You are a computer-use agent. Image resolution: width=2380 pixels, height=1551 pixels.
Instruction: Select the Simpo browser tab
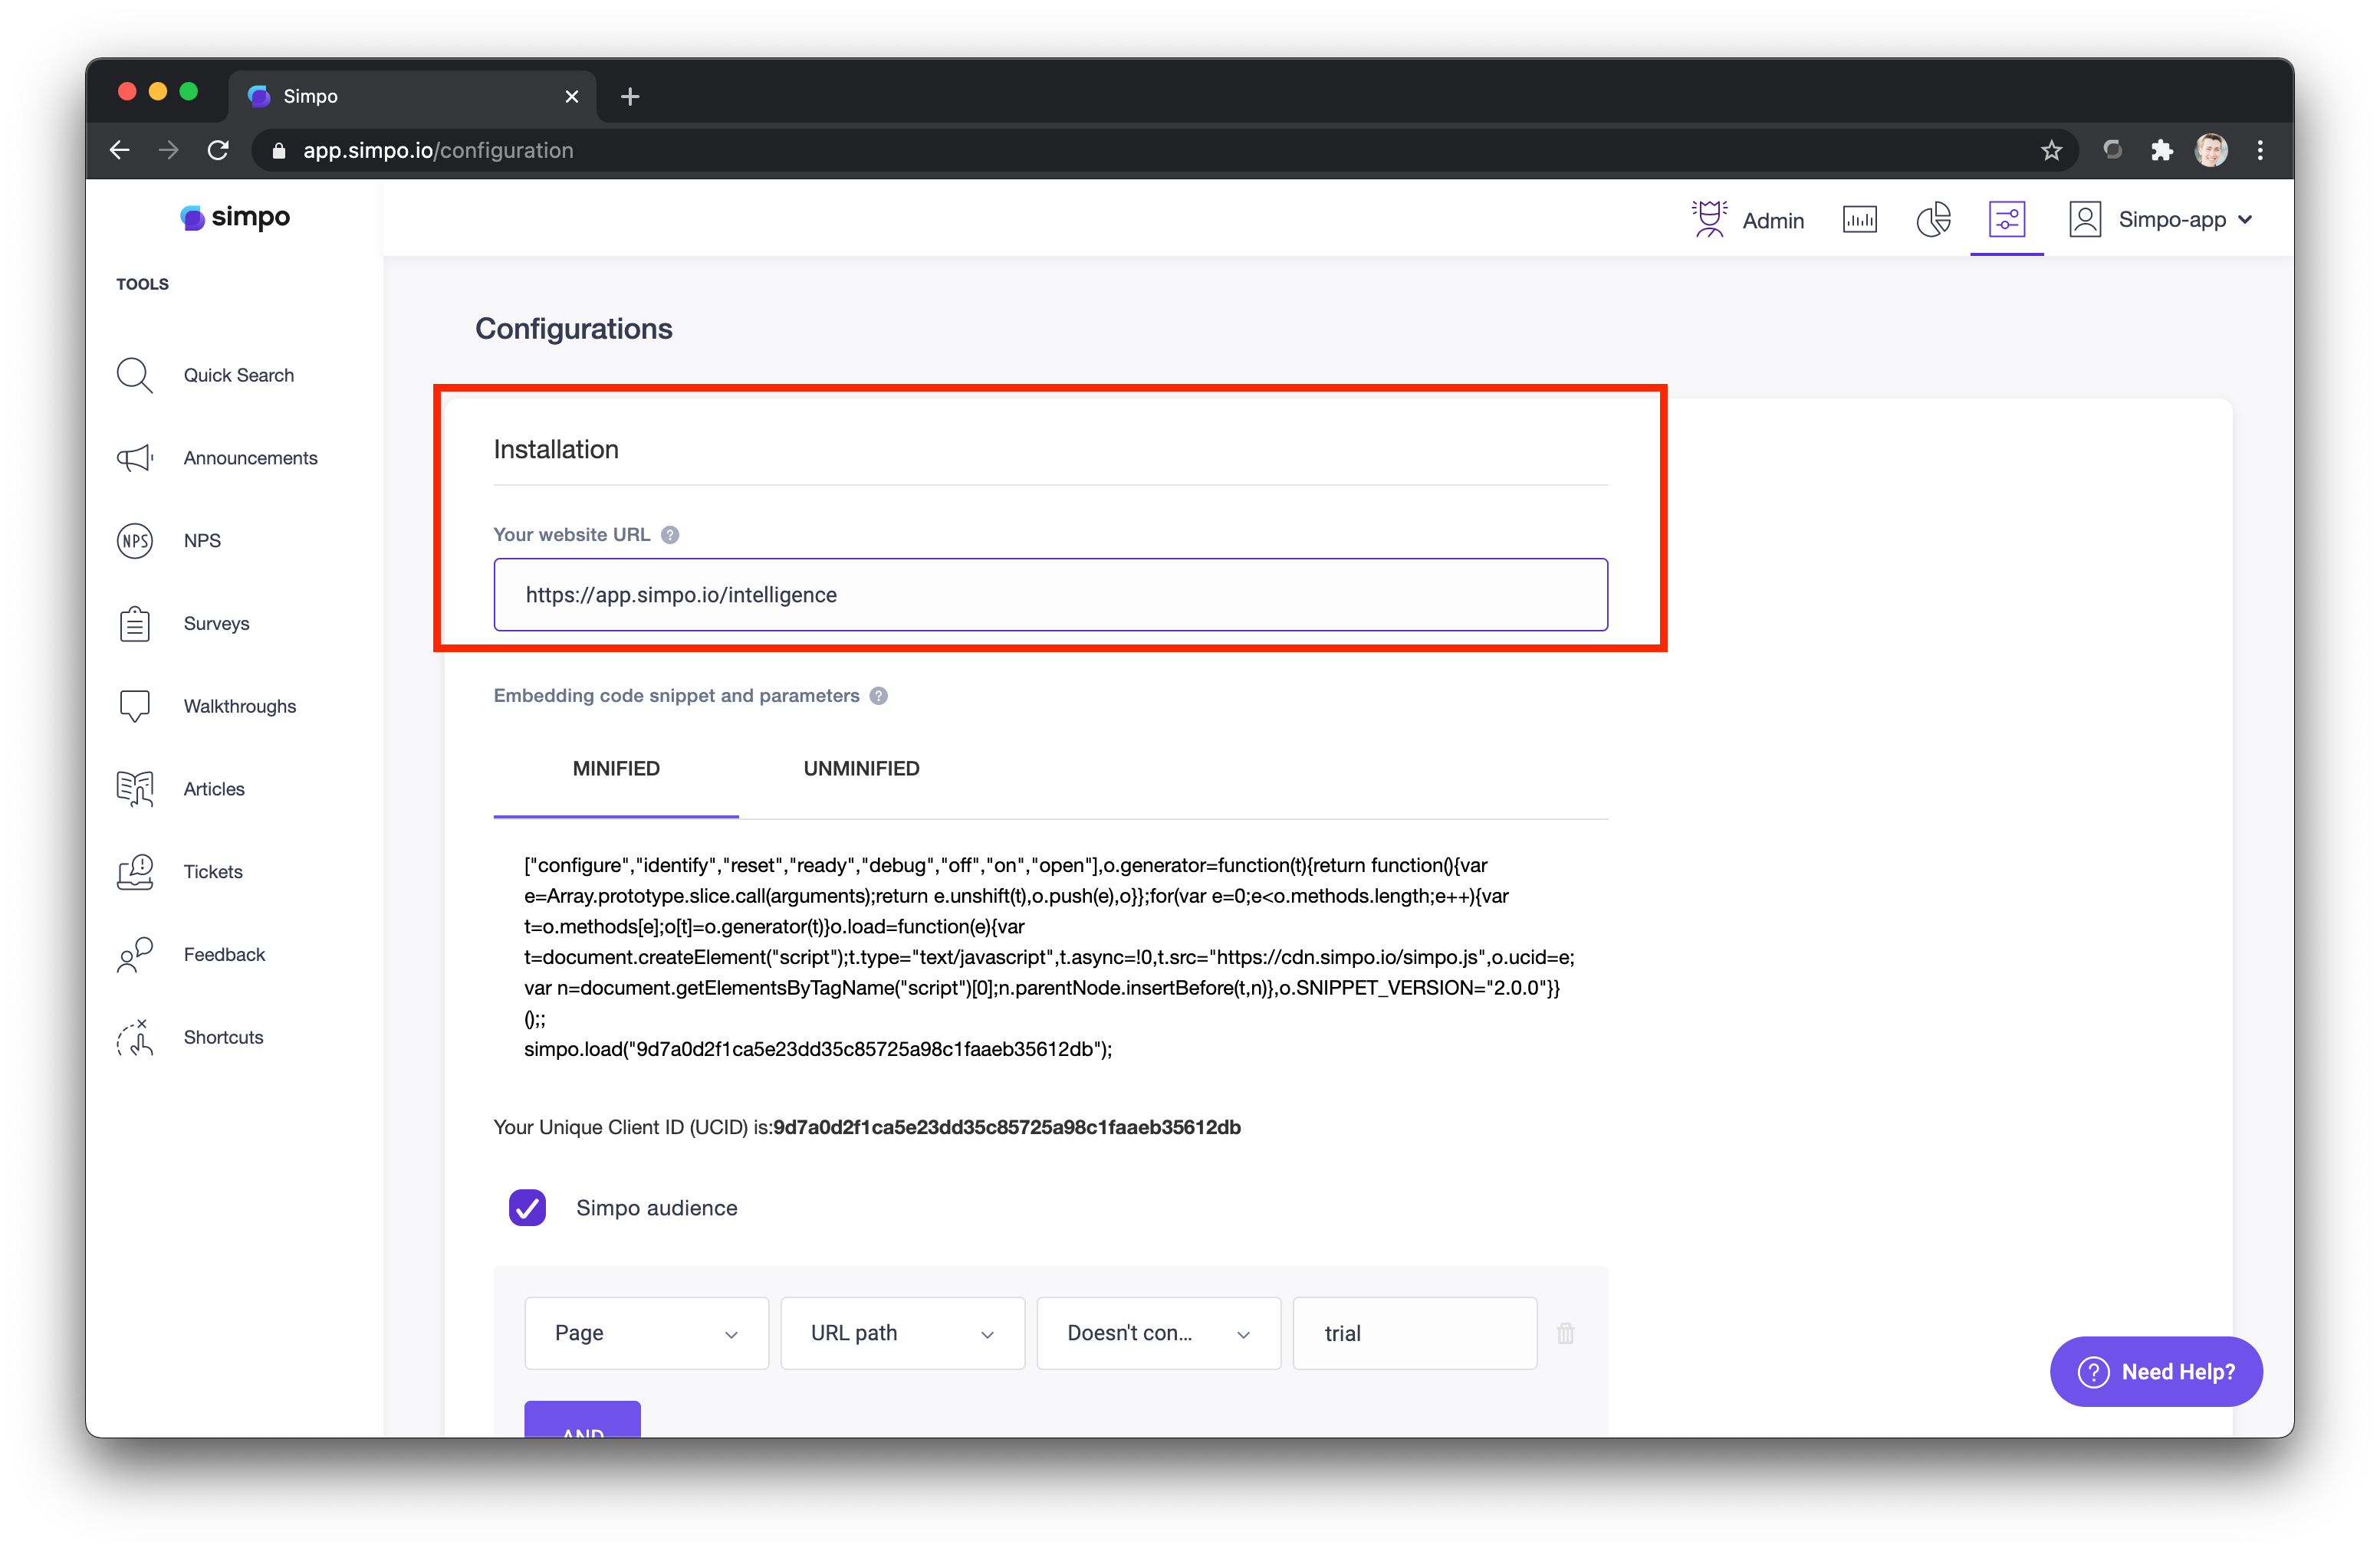412,96
